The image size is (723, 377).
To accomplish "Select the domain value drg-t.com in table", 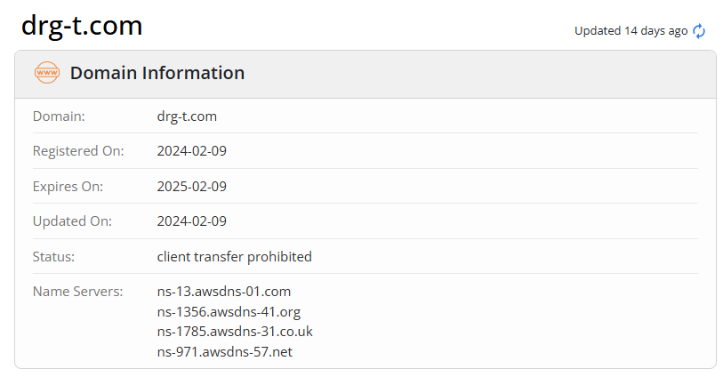I will [187, 116].
